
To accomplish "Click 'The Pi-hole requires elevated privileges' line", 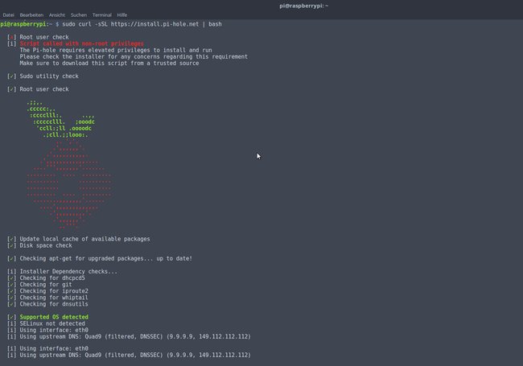I will click(x=116, y=51).
